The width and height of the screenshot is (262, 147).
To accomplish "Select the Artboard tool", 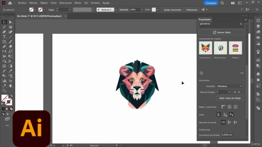I will coord(11,81).
